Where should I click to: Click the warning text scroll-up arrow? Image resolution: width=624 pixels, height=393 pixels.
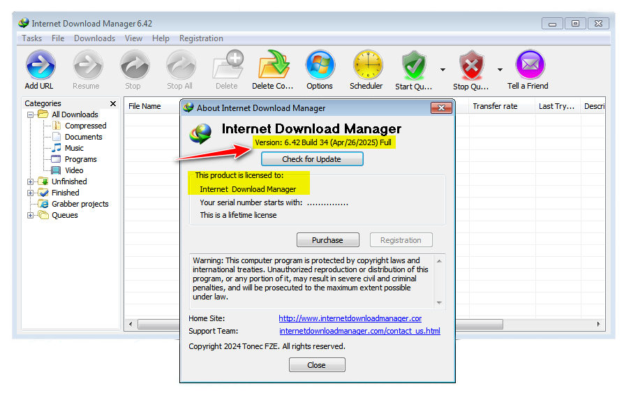click(x=439, y=261)
